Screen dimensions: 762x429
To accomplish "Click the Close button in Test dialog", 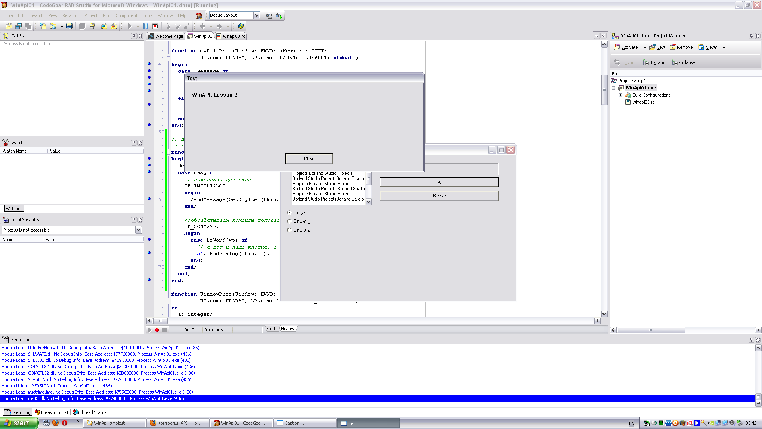I will [x=309, y=159].
